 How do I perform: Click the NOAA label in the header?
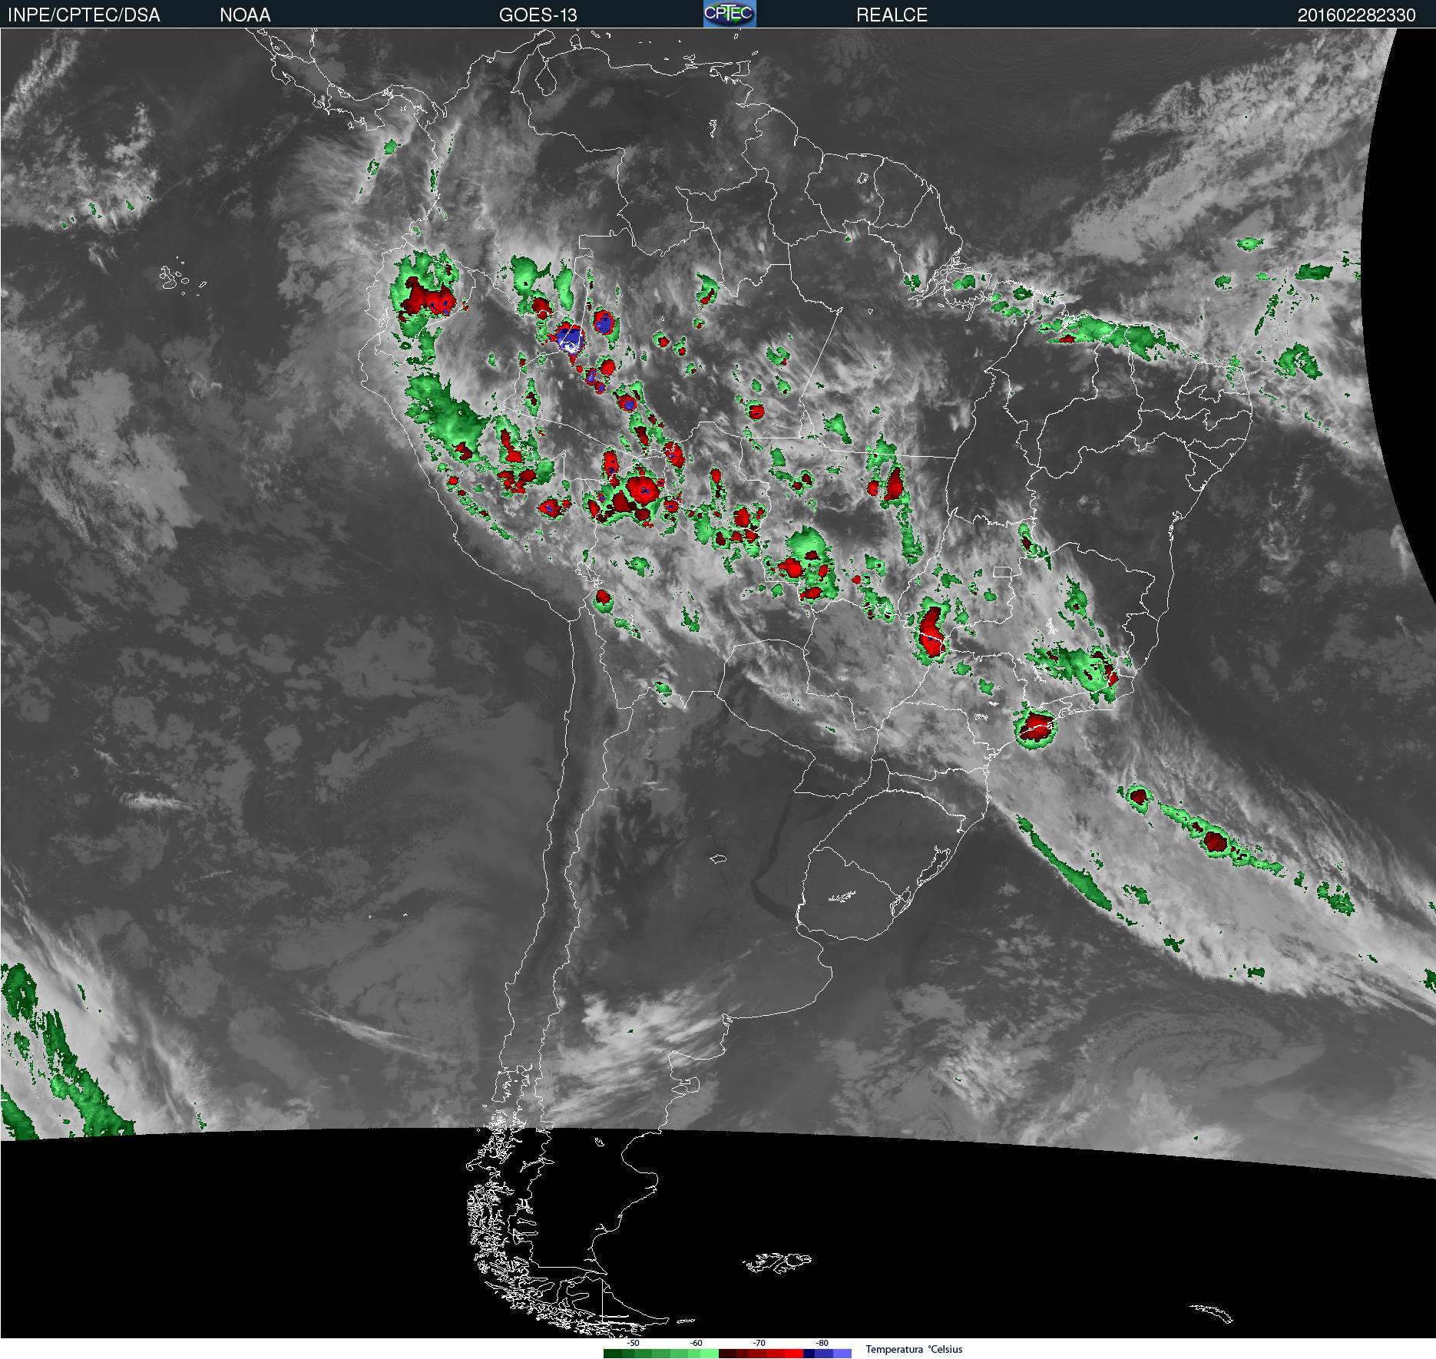245,15
